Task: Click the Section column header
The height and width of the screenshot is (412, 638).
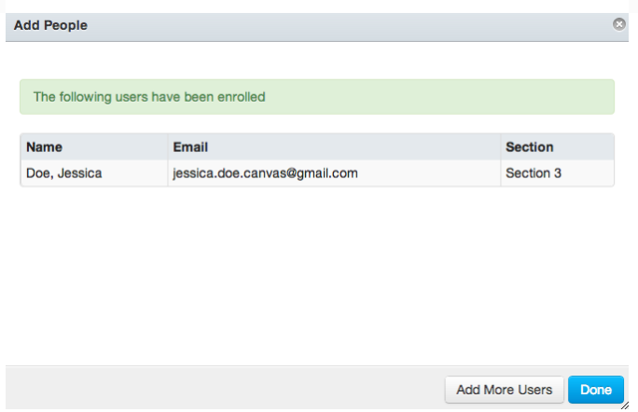Action: tap(529, 147)
